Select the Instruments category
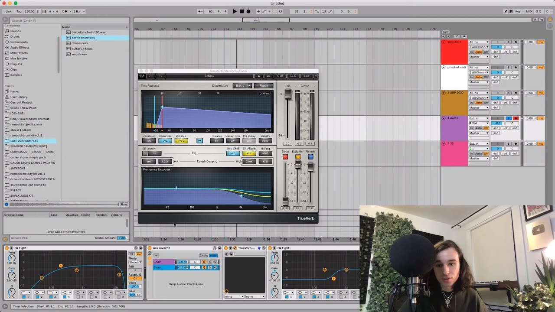The height and width of the screenshot is (312, 555). tap(19, 42)
